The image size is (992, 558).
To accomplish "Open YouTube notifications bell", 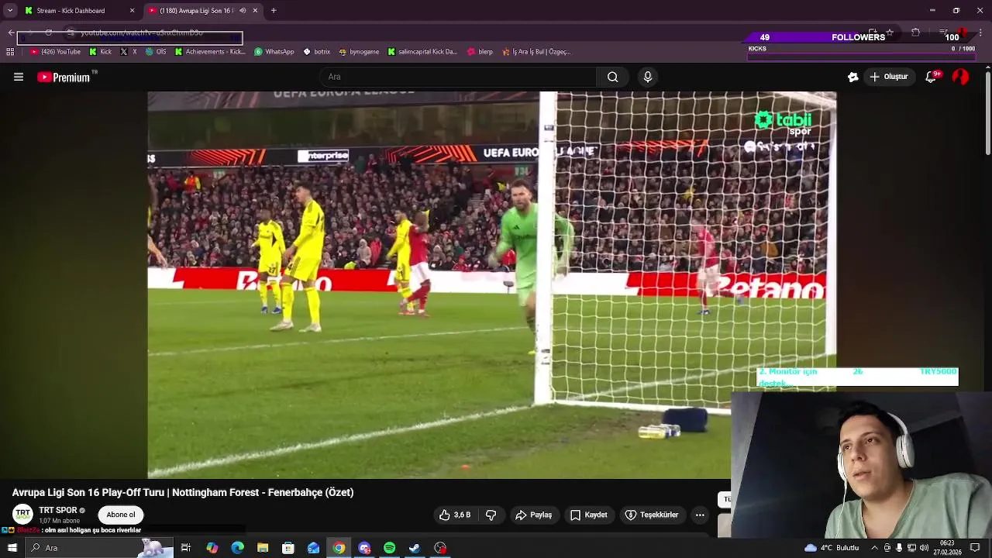I will click(x=931, y=77).
